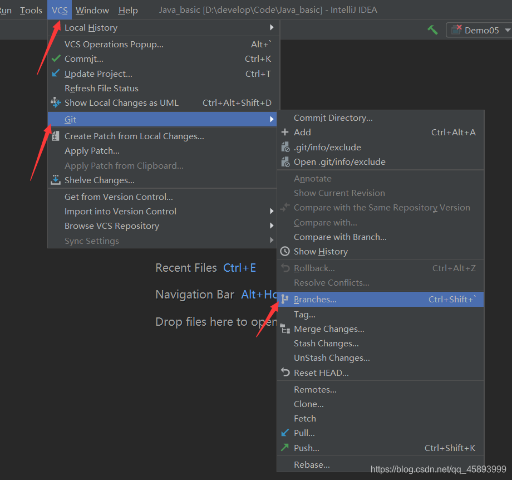The image size is (512, 480).
Task: Click Update Project label
Action: (x=99, y=74)
